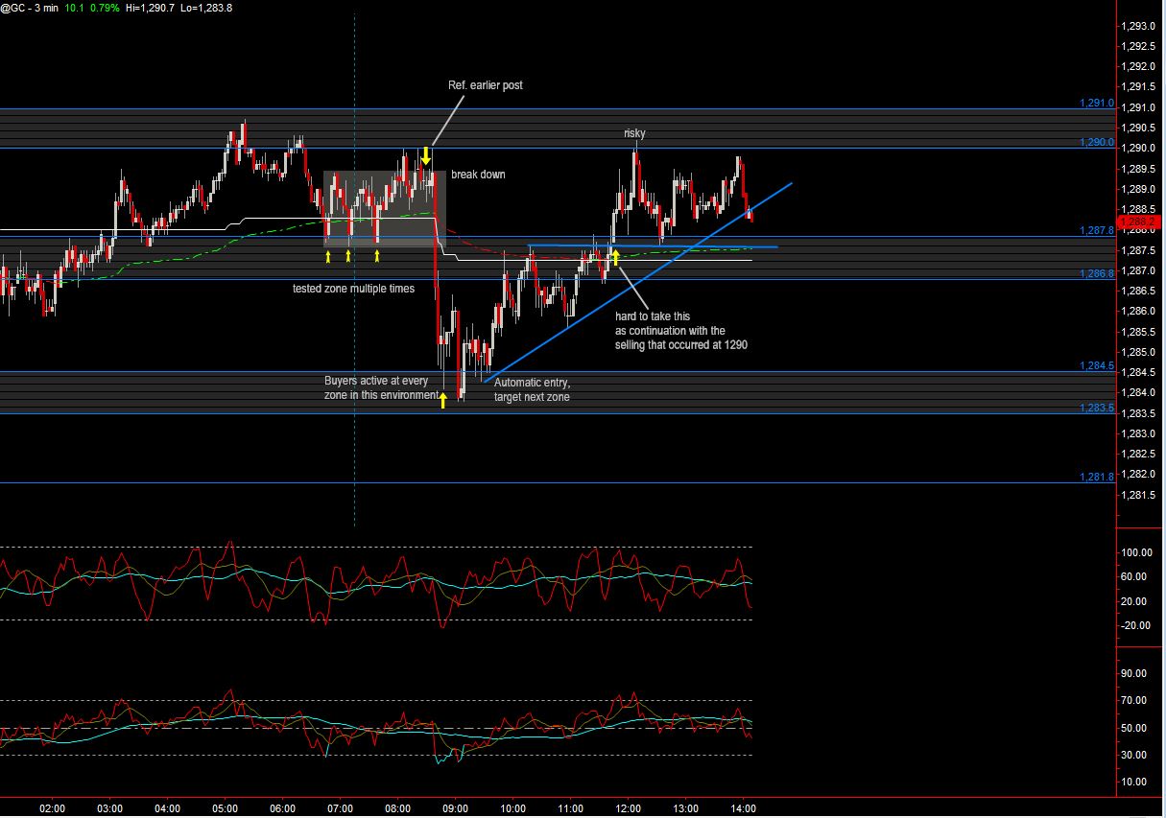This screenshot has width=1166, height=818.
Task: Select the 1,285.0 price axis tick
Action: pyautogui.click(x=1138, y=352)
